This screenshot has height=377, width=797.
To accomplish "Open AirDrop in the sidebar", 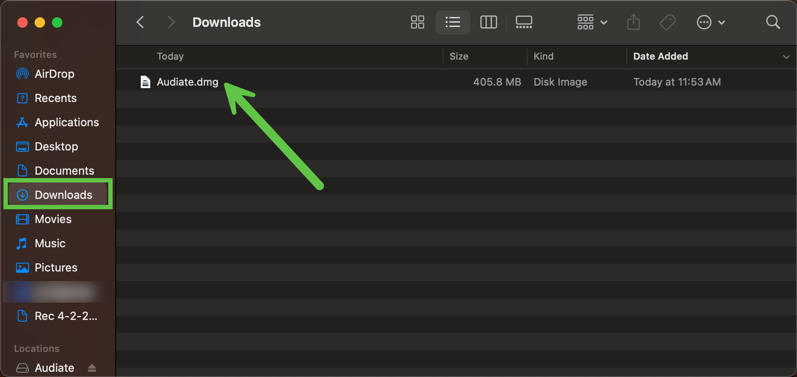I will point(54,74).
